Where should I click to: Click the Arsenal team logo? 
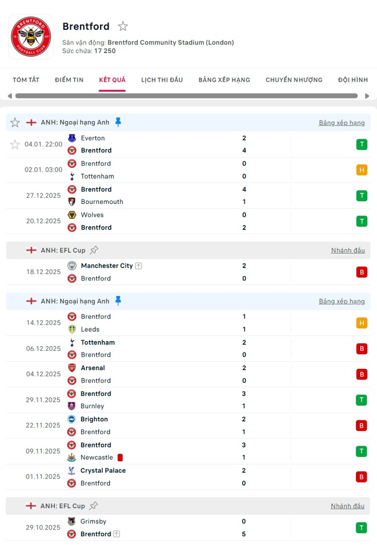click(x=72, y=368)
